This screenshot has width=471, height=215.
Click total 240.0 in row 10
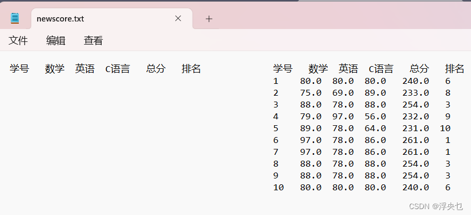pyautogui.click(x=416, y=188)
